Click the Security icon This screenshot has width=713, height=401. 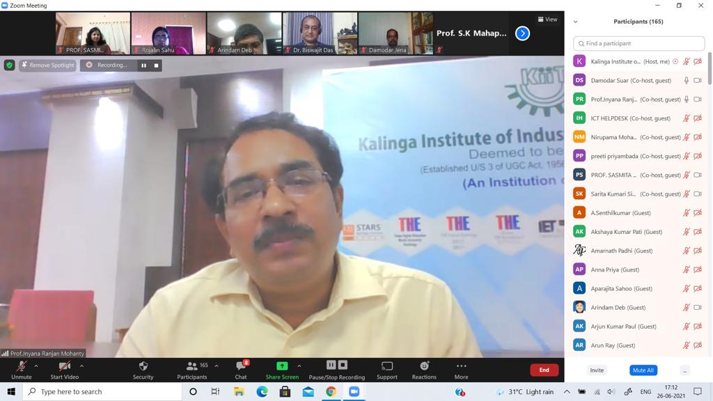pos(143,365)
